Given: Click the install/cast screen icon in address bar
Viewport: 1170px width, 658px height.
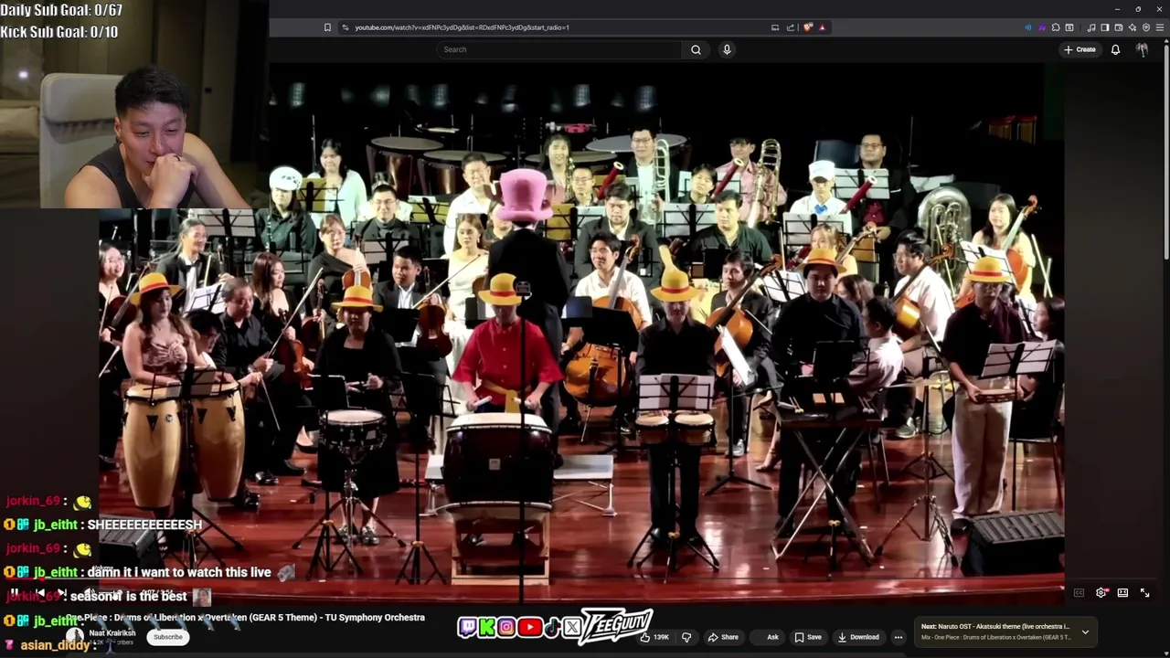Looking at the screenshot, I should click(775, 27).
